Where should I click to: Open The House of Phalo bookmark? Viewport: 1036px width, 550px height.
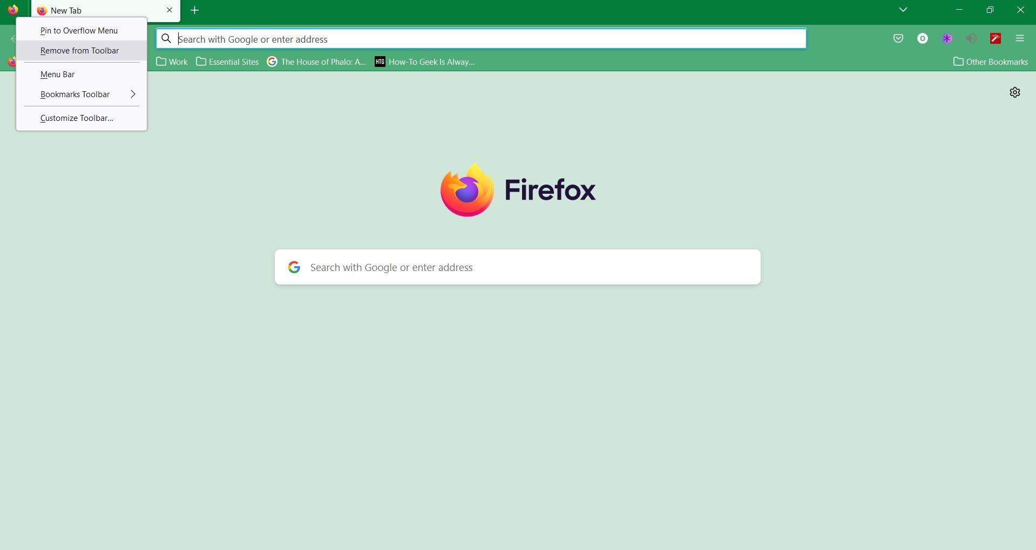(316, 62)
